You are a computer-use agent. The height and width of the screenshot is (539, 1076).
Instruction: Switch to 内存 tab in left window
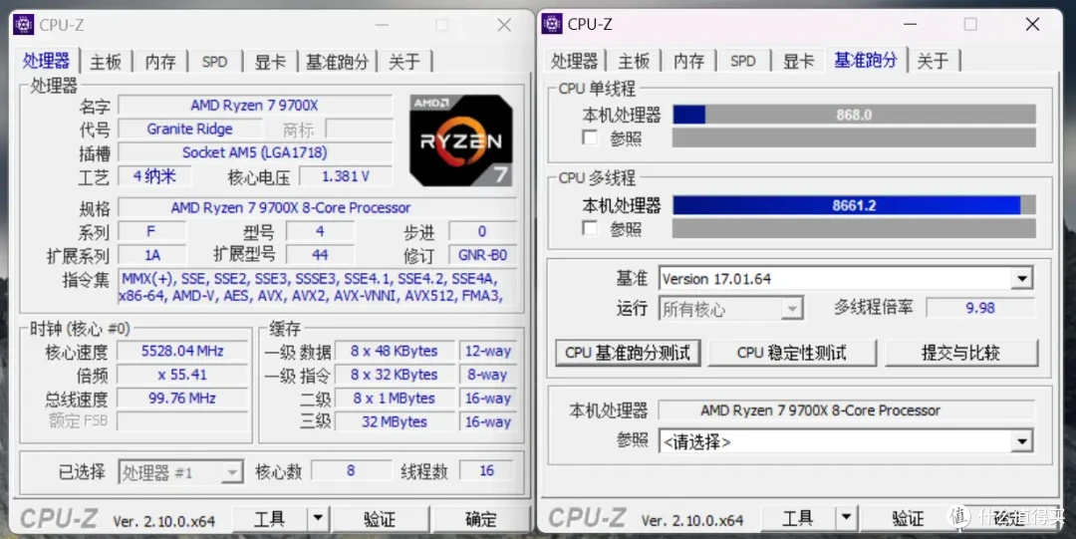(x=160, y=62)
